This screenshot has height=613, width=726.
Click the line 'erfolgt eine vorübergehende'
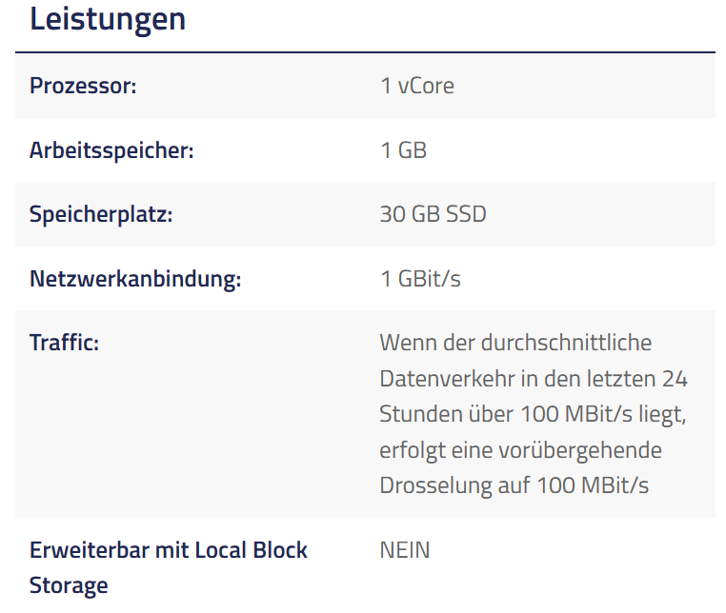click(x=521, y=450)
